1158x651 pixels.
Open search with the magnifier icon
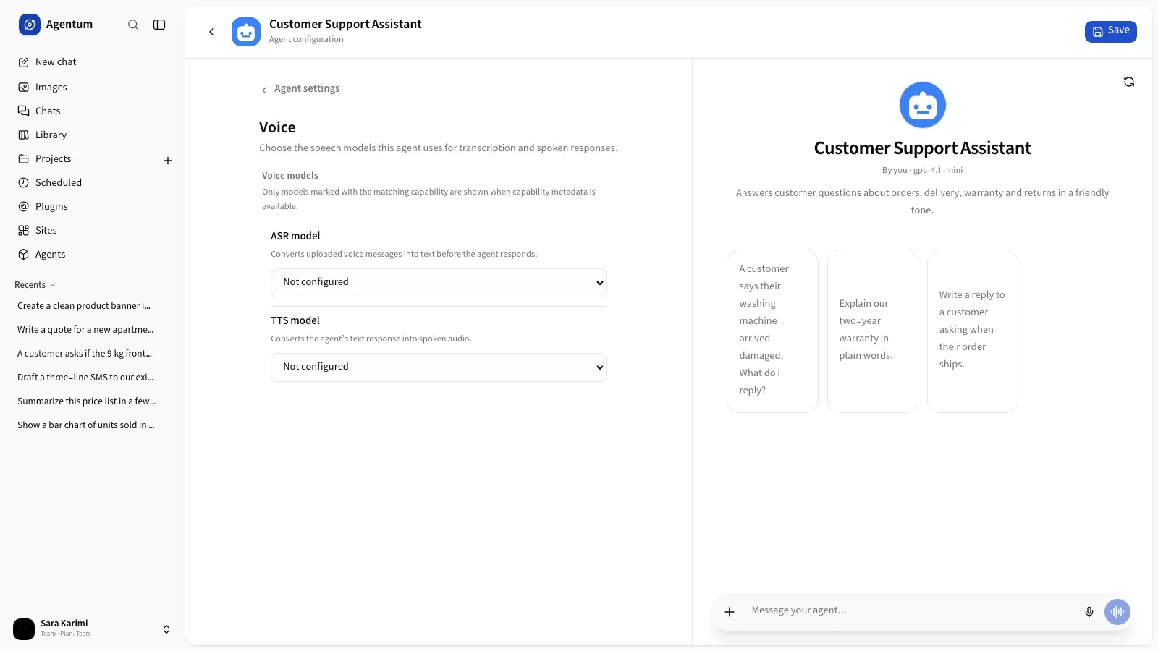click(133, 25)
